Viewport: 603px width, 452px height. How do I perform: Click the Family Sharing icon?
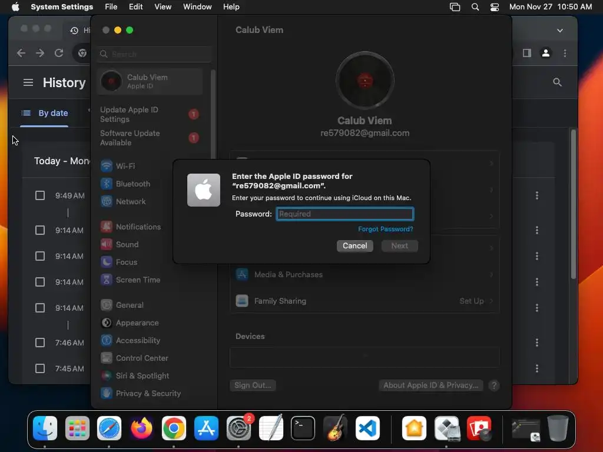242,301
